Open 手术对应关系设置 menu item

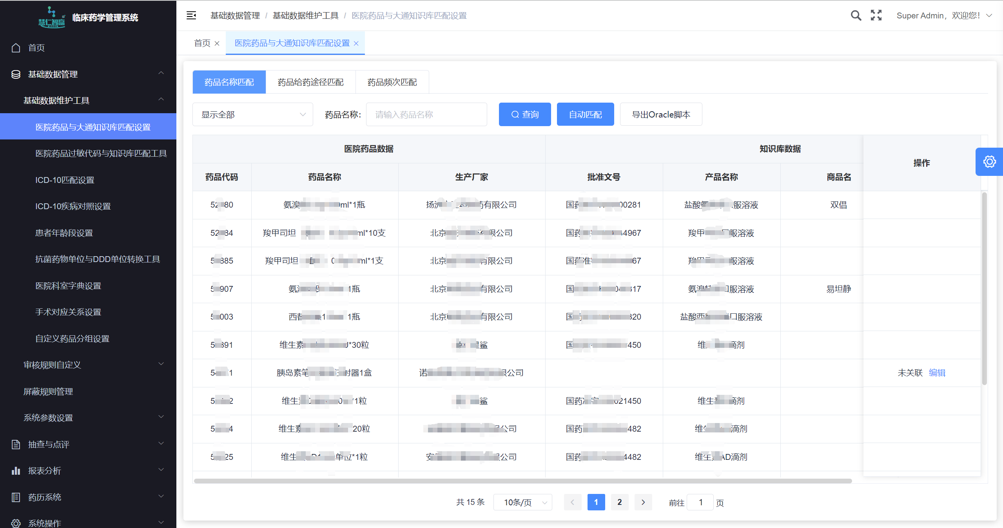(x=88, y=312)
